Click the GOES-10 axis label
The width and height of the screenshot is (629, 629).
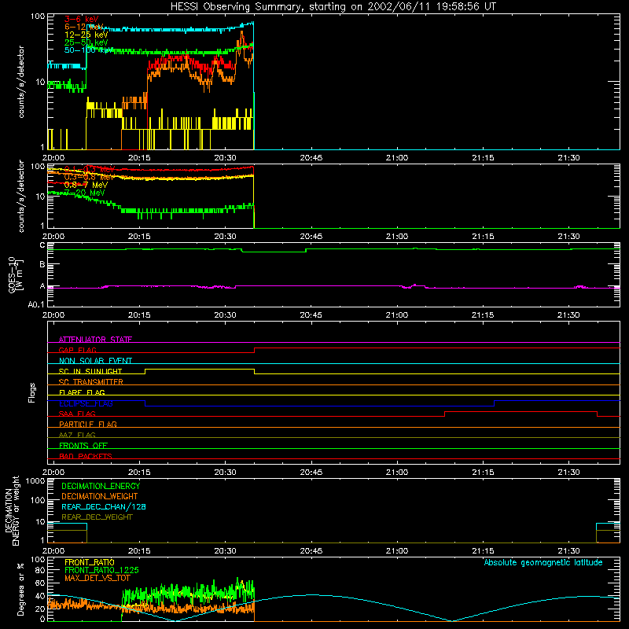click(x=16, y=275)
